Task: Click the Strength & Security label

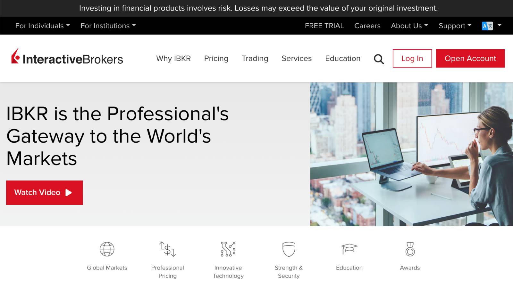Action: click(289, 272)
